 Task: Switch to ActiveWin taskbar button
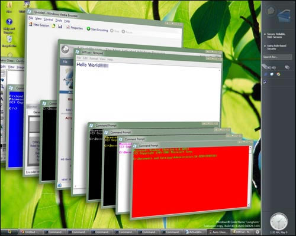click(x=195, y=232)
